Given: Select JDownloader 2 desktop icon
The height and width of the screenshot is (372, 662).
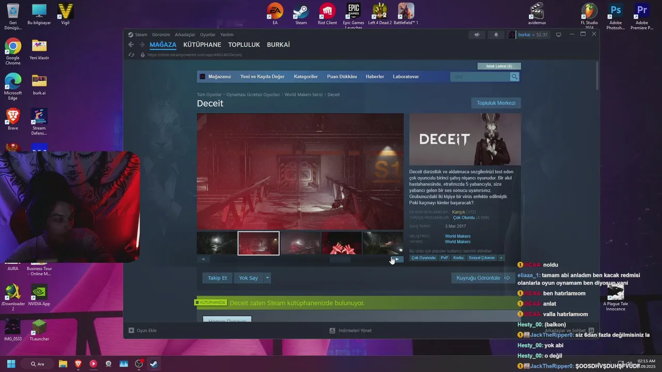Looking at the screenshot, I should point(13,297).
